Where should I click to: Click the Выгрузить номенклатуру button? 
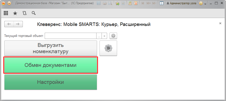[51, 48]
